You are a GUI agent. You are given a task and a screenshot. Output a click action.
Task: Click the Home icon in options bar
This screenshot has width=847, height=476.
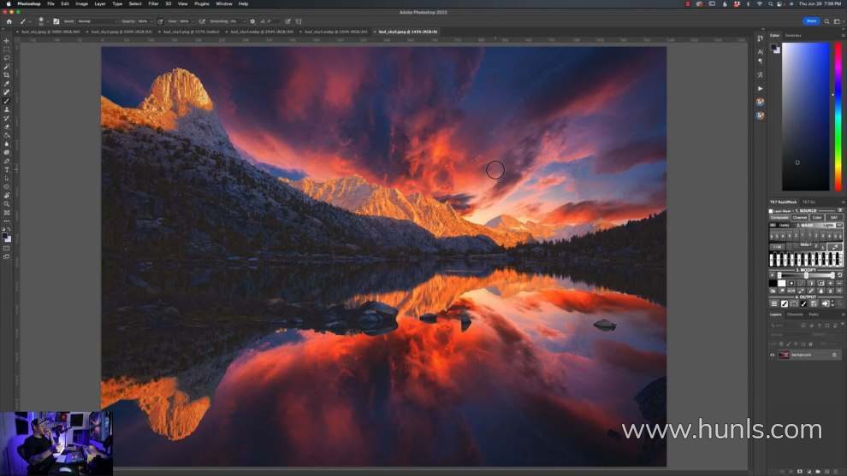point(9,21)
